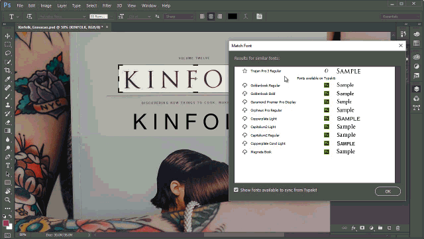Screen dimensions: 424x239
Task: Open the Window menu
Action: point(149,6)
